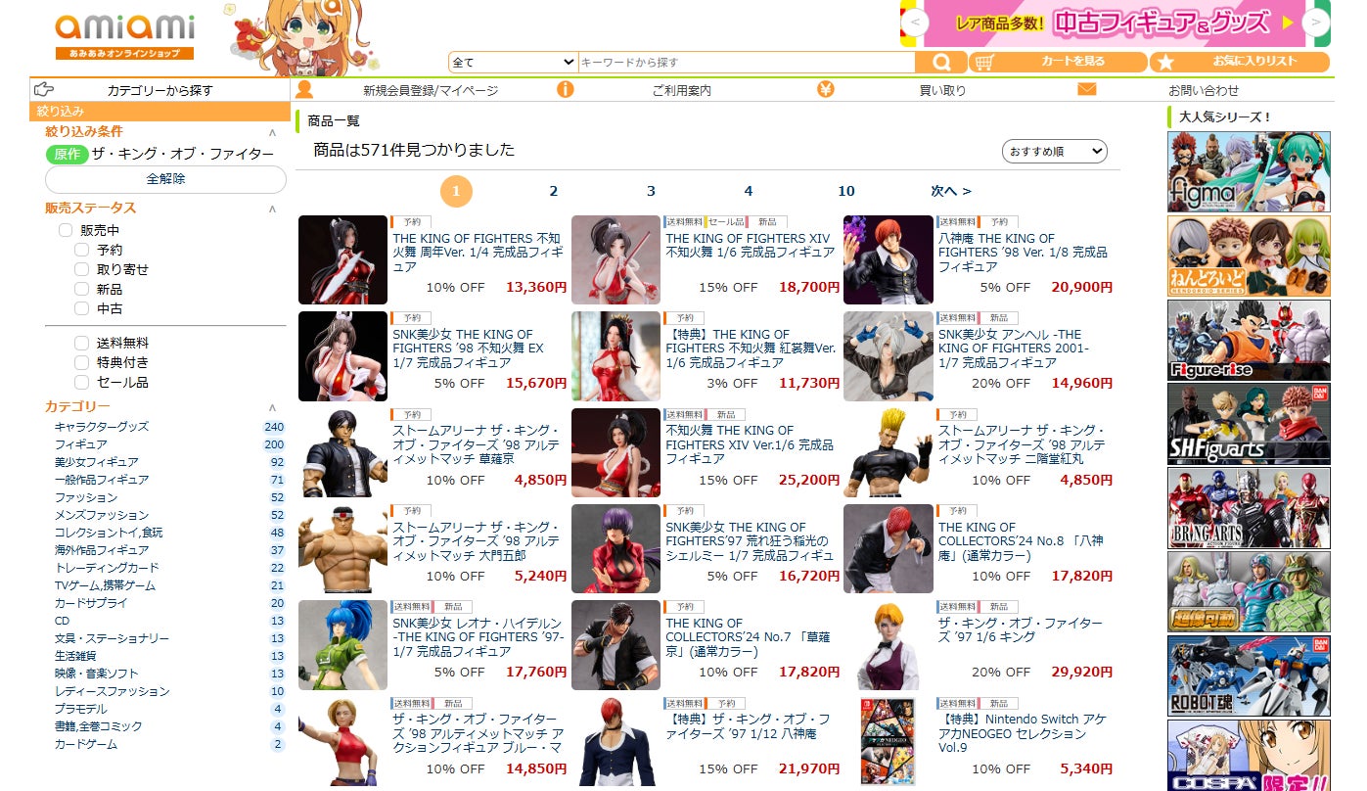Image resolution: width=1367 pixels, height=791 pixels.
Task: Click 次へ to go to next page
Action: pyautogui.click(x=951, y=191)
